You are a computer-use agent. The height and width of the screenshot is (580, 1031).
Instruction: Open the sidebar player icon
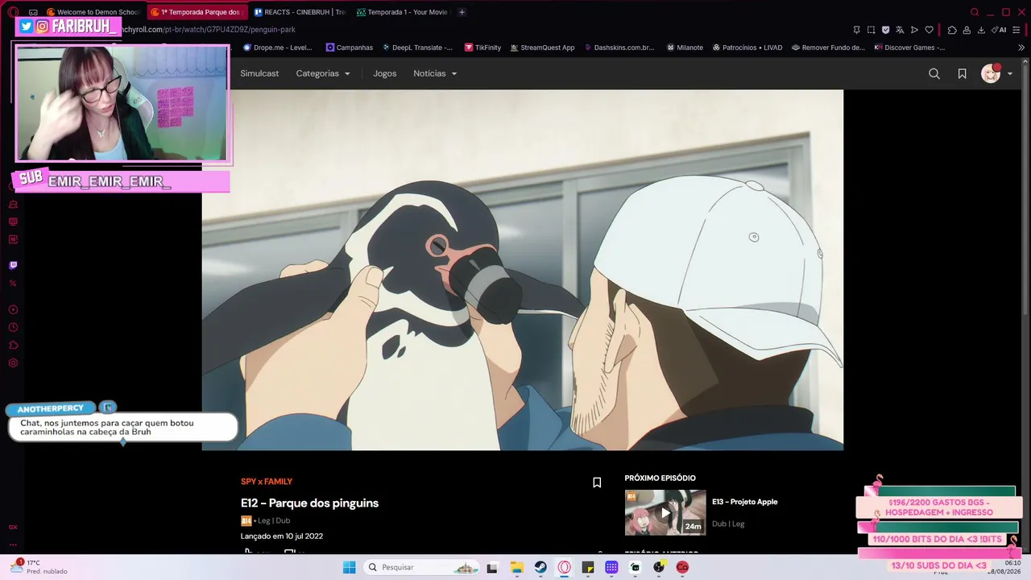coord(13,310)
